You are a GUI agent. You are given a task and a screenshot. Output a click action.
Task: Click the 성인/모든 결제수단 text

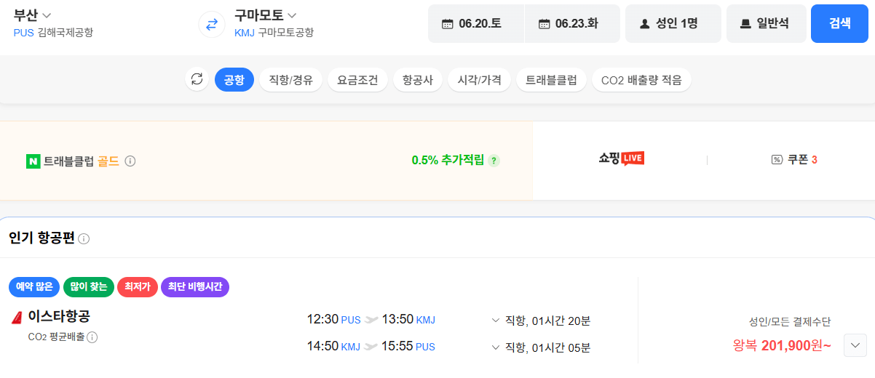coord(790,321)
